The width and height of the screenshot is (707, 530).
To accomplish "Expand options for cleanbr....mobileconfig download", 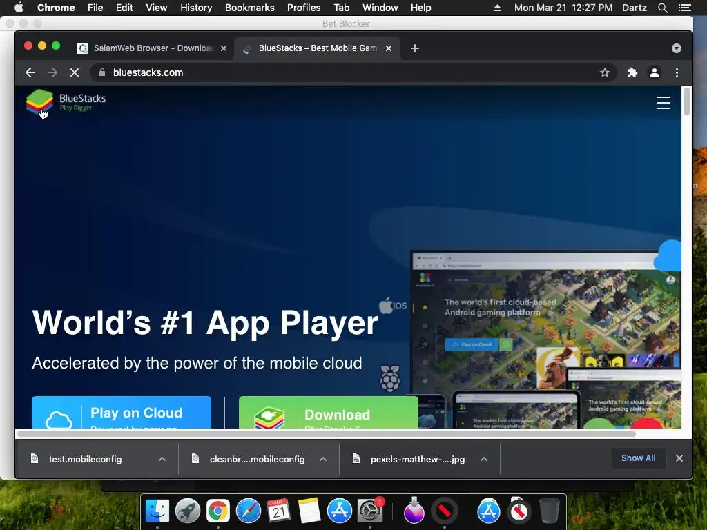I will click(x=323, y=459).
